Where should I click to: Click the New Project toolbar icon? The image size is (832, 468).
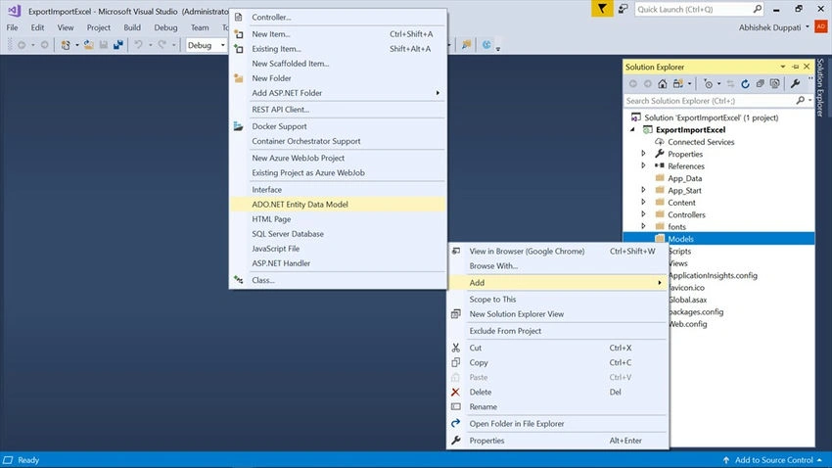66,45
